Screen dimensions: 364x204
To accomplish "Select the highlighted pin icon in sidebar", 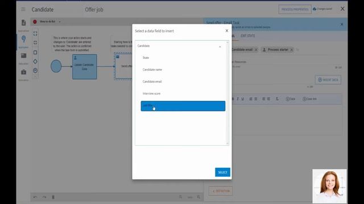I will (x=23, y=39).
